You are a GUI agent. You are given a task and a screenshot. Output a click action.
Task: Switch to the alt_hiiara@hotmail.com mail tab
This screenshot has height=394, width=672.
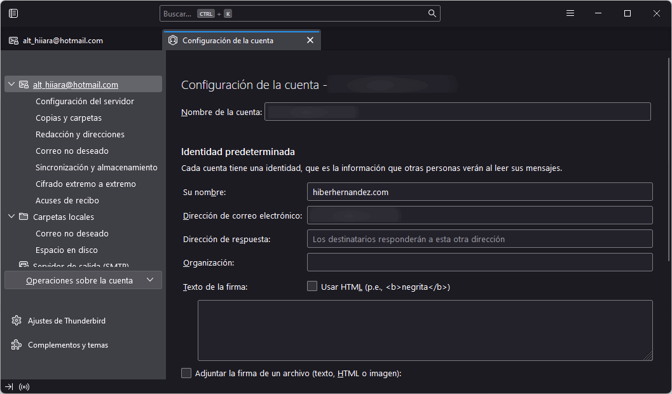62,41
